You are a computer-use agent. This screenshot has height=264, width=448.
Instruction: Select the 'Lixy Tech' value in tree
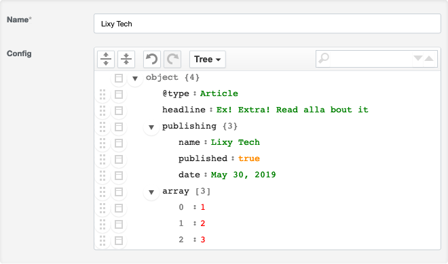coord(236,142)
